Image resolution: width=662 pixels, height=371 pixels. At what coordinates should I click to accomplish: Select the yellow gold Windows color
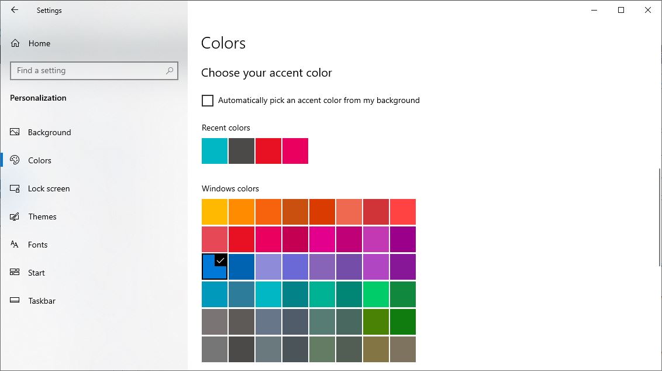[215, 212]
